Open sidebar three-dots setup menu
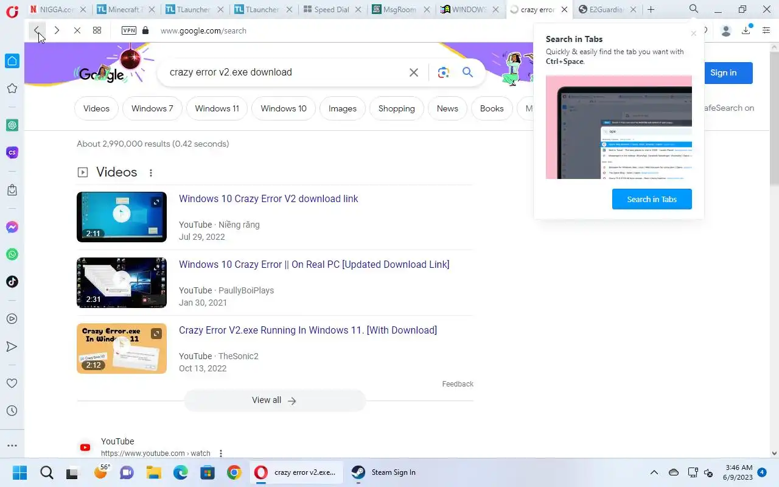 tap(12, 446)
